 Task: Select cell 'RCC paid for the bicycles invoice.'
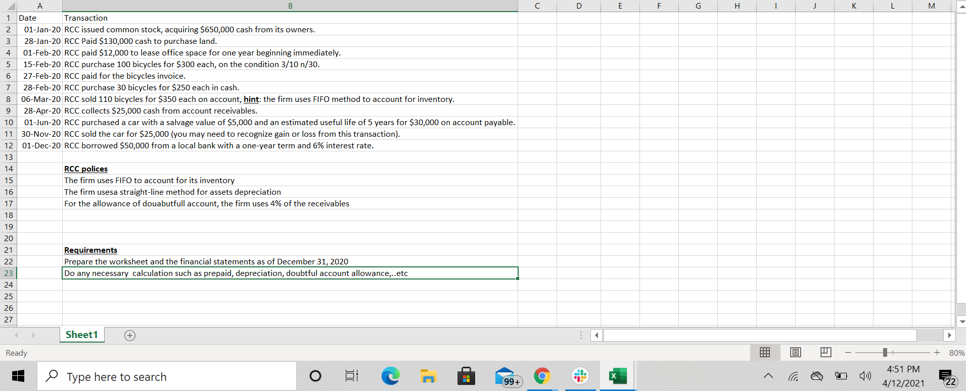pos(290,76)
